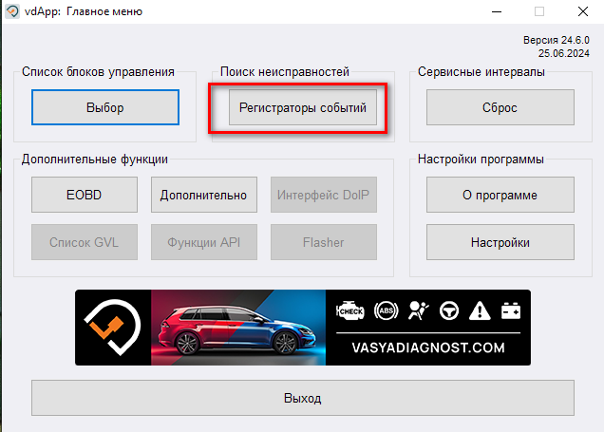Click the Сброс service intervals button
Image resolution: width=604 pixels, height=432 pixels.
(500, 107)
